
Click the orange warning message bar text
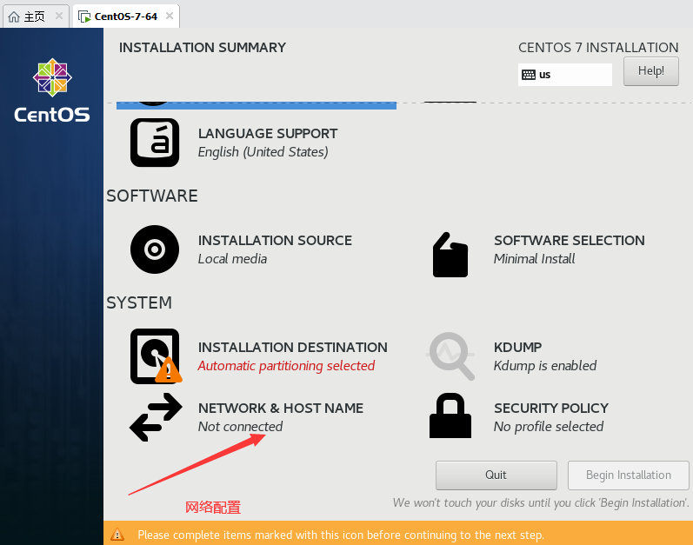pos(341,535)
